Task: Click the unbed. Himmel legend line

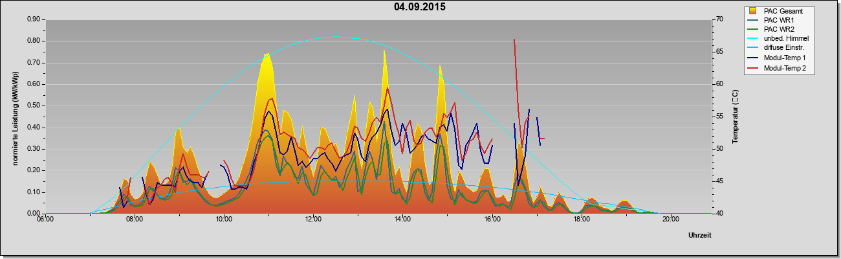Action: pyautogui.click(x=753, y=39)
